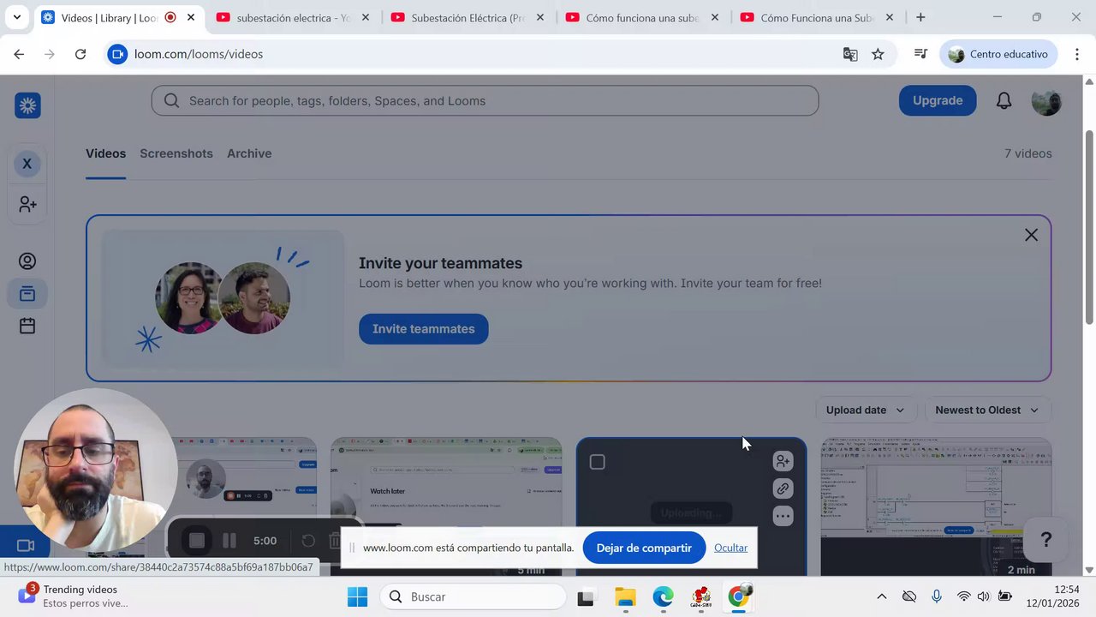This screenshot has width=1096, height=617.
Task: Click the Loom search field
Action: [x=485, y=100]
